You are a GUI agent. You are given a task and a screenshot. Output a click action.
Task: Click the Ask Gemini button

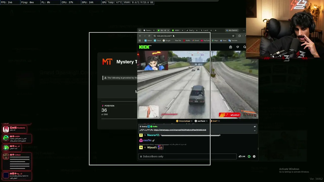point(232,30)
